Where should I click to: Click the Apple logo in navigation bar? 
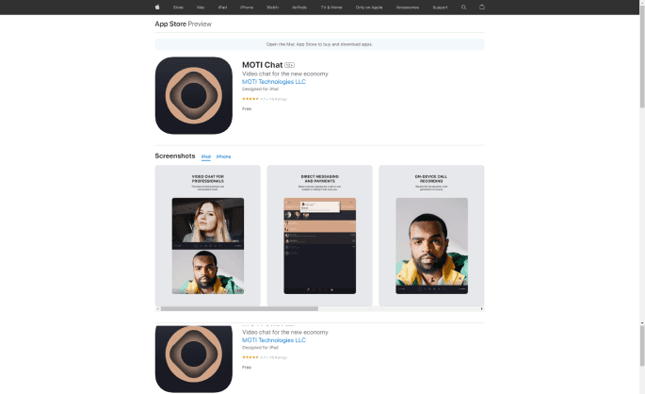click(157, 7)
